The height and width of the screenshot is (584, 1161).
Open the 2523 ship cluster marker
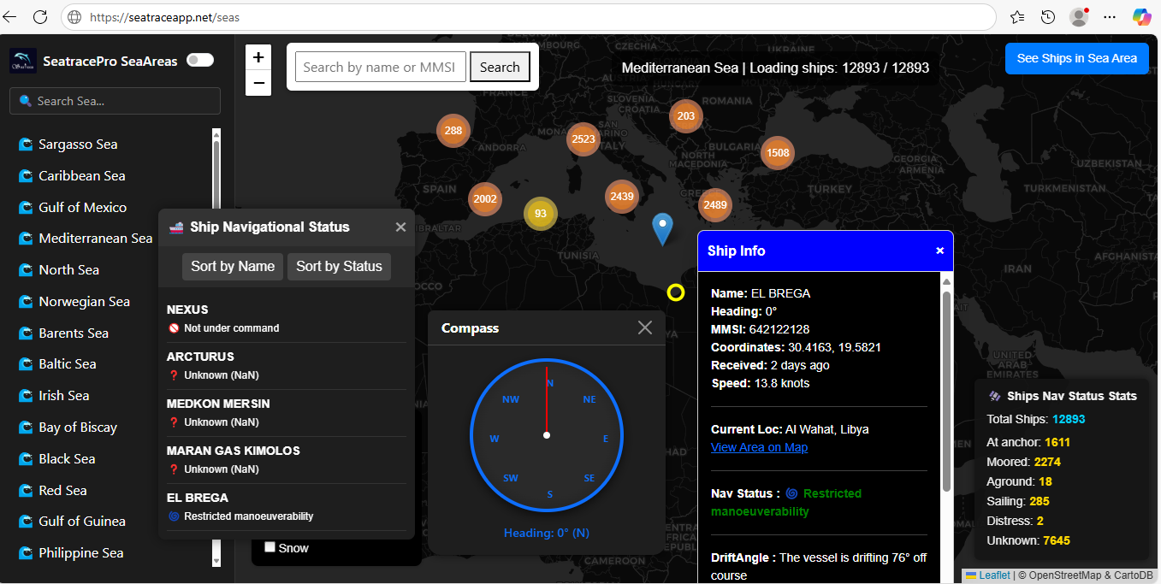tap(583, 139)
